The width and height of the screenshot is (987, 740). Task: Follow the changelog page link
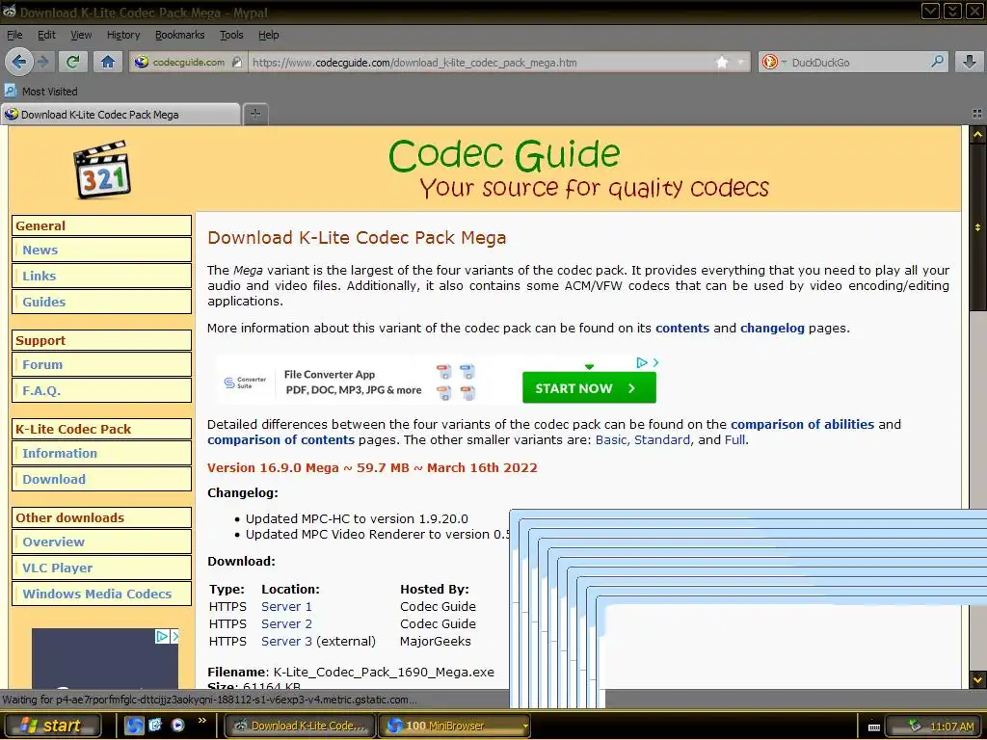tap(772, 328)
